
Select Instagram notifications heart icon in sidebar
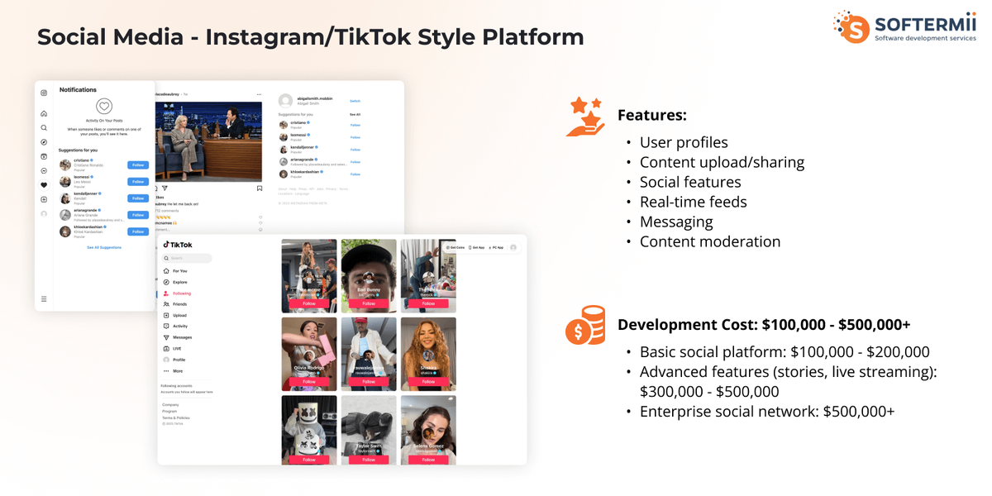pyautogui.click(x=44, y=185)
